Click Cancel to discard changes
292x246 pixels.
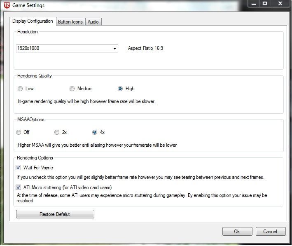270,231
